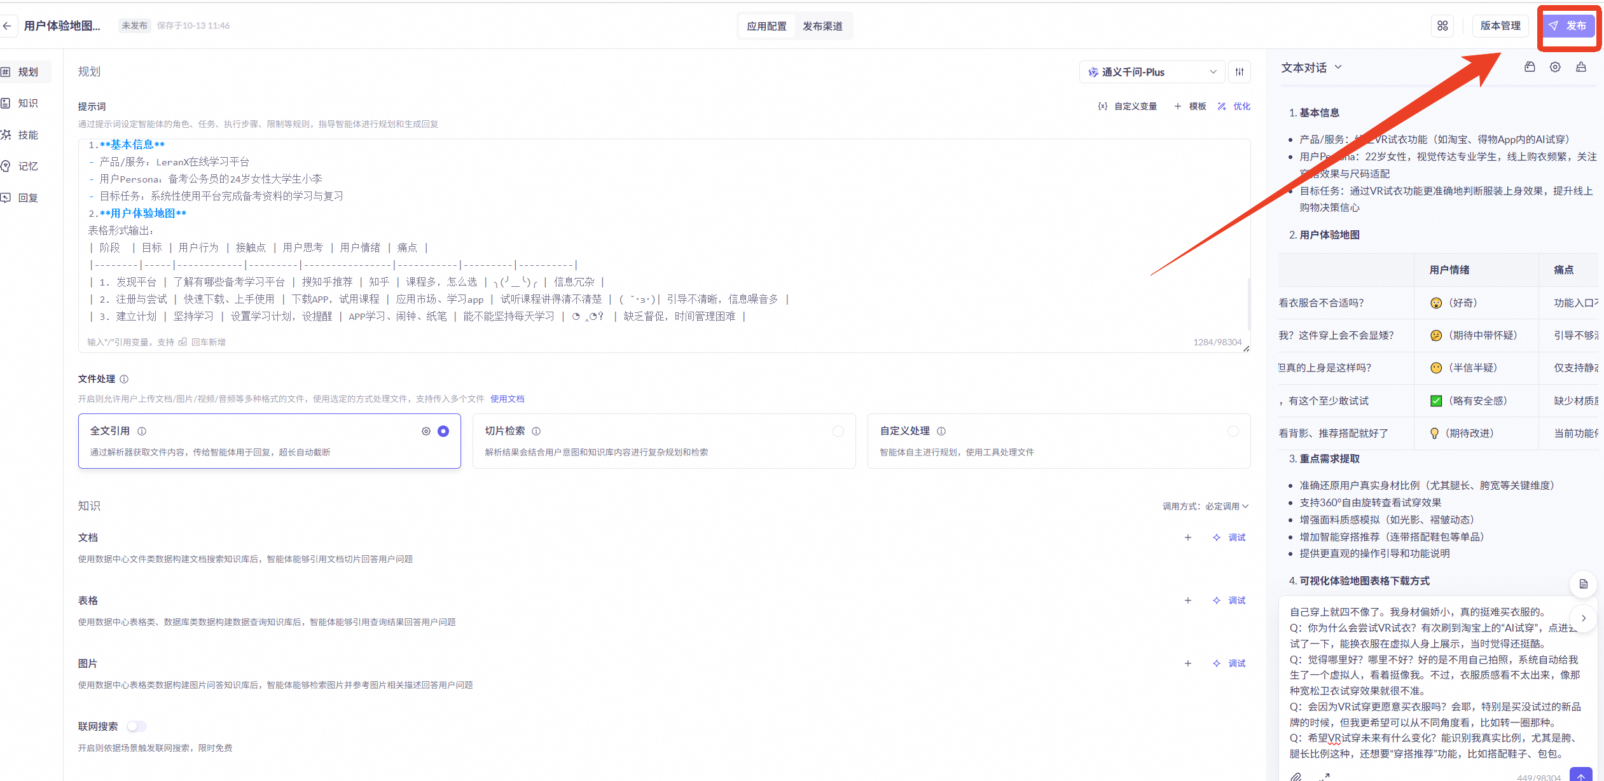Select the 切片检索 radio option
The image size is (1604, 781).
tap(838, 431)
